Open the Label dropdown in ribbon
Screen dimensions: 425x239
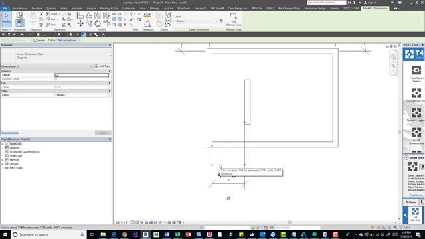(x=197, y=21)
